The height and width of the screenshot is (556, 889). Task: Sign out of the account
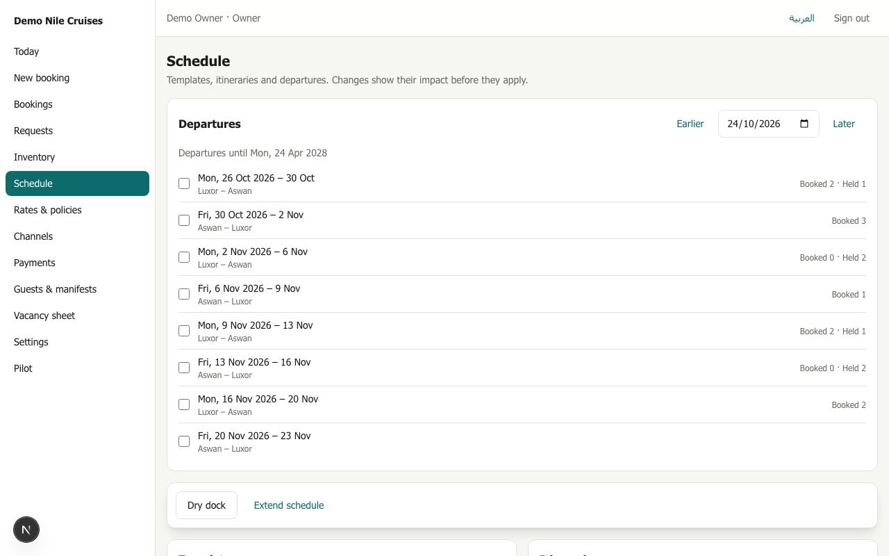(x=851, y=18)
